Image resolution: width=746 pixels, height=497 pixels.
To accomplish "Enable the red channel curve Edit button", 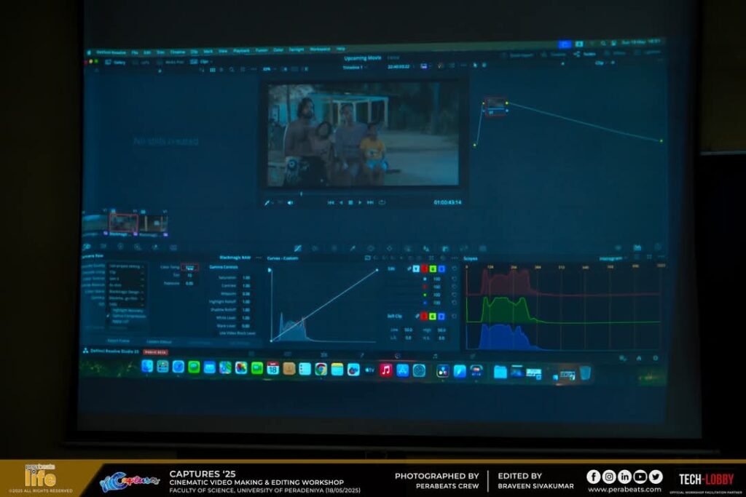I will pos(425,269).
